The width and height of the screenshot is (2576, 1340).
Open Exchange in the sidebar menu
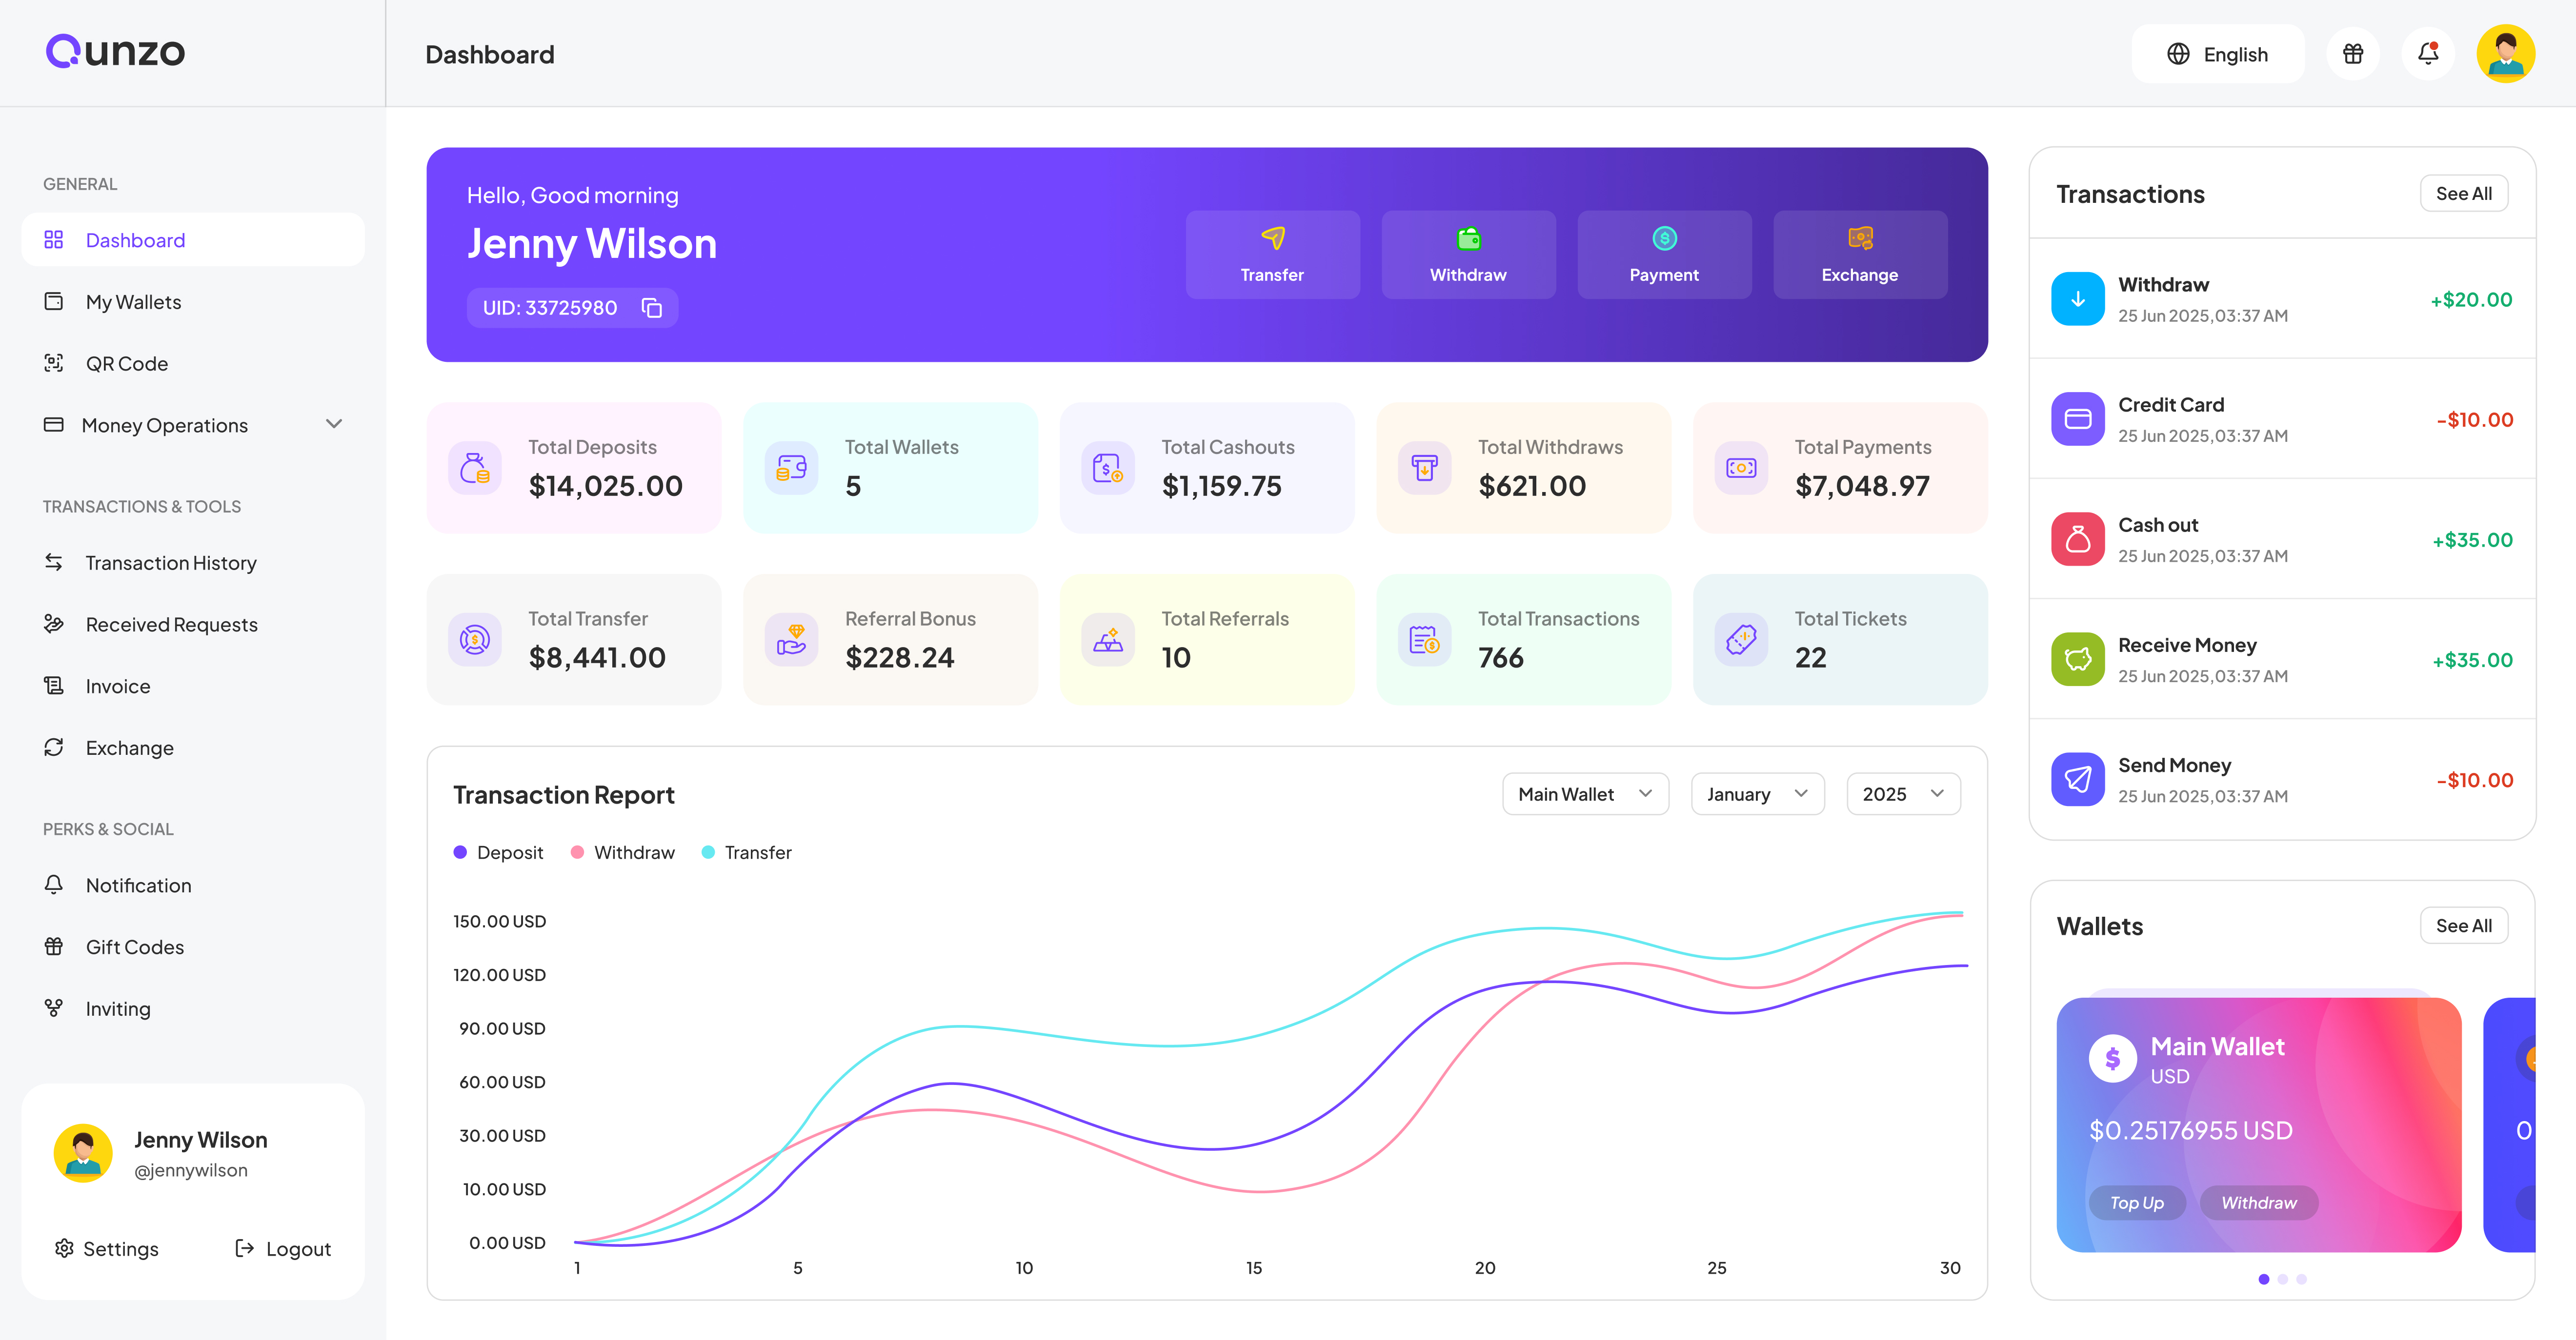point(193,748)
